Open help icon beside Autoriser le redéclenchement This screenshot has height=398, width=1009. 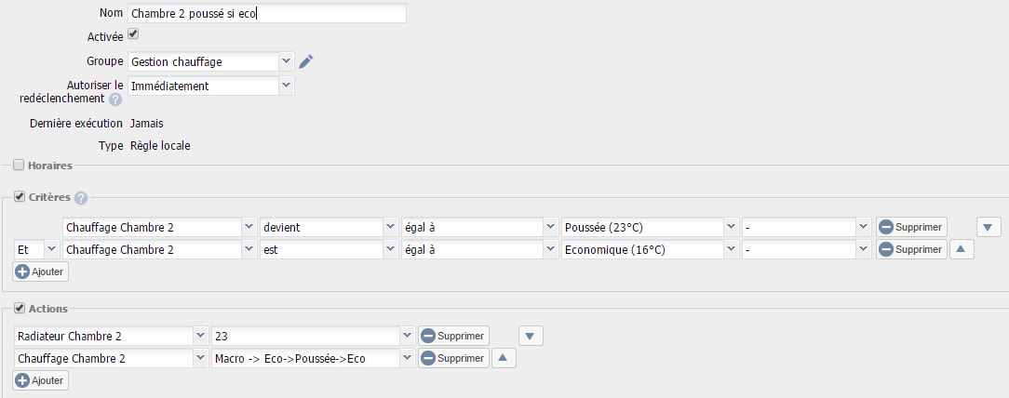click(115, 99)
